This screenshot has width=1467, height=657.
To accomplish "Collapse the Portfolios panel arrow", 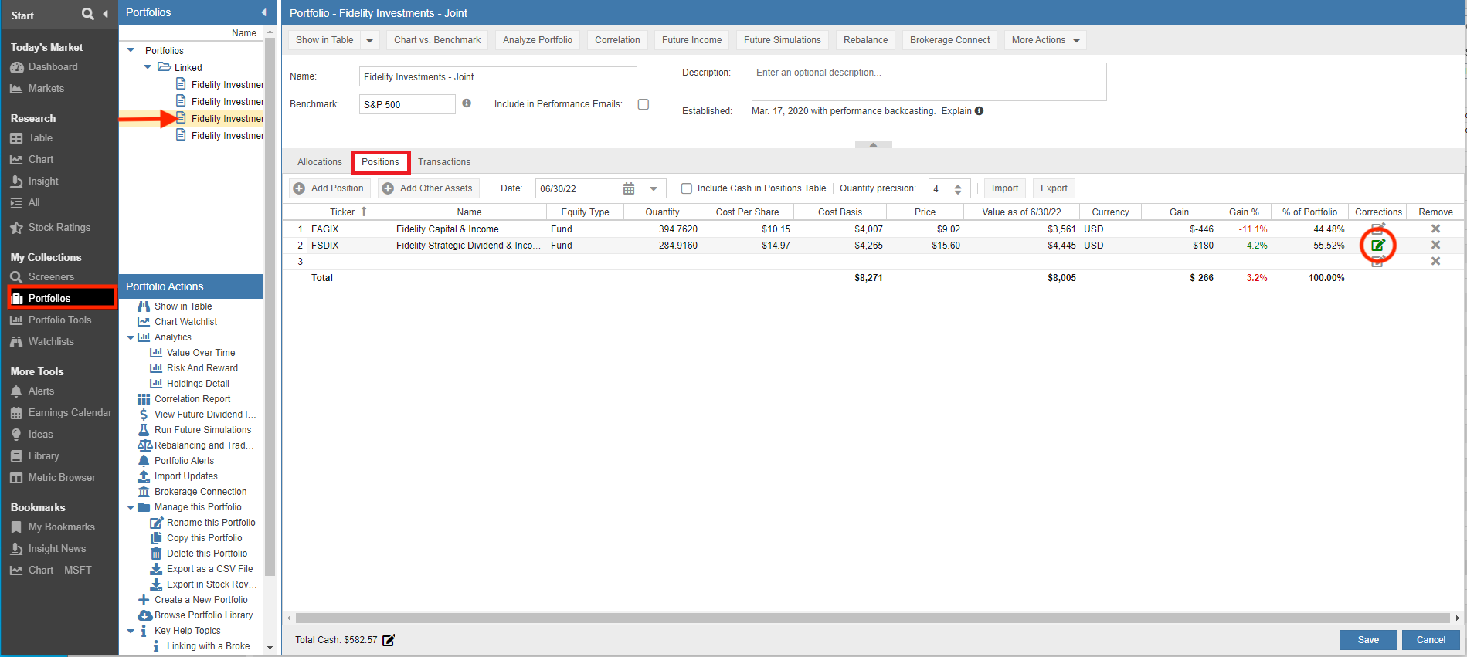I will click(x=264, y=12).
